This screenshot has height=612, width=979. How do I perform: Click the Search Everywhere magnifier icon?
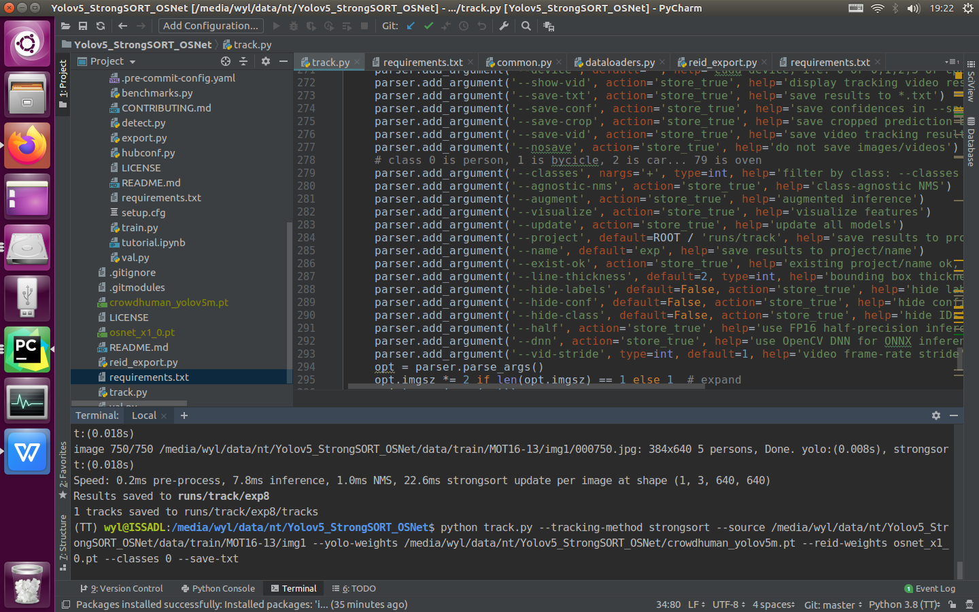(x=525, y=25)
